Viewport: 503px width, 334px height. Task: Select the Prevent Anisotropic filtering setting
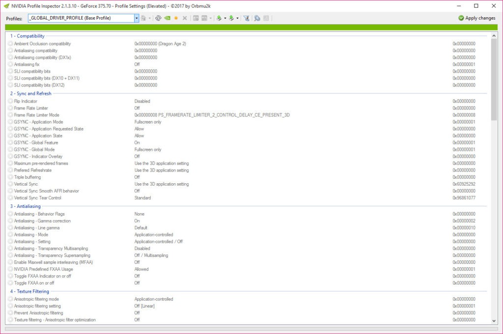38,313
